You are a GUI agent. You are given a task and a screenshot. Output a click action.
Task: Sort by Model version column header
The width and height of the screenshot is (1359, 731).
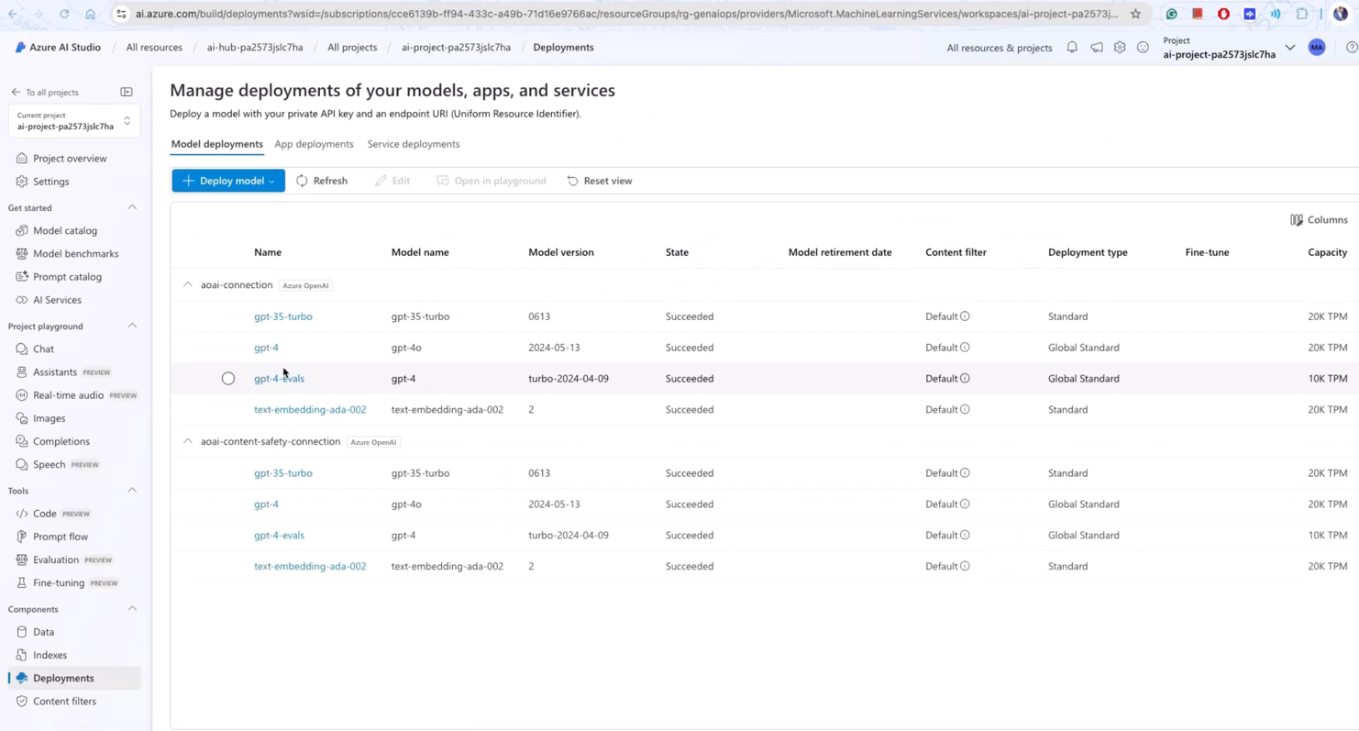pos(561,252)
